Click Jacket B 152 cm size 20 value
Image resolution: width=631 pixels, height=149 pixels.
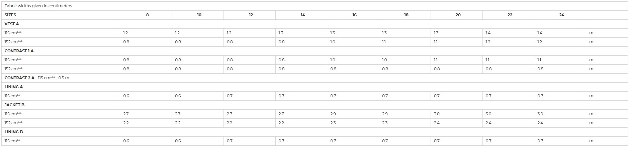437,123
